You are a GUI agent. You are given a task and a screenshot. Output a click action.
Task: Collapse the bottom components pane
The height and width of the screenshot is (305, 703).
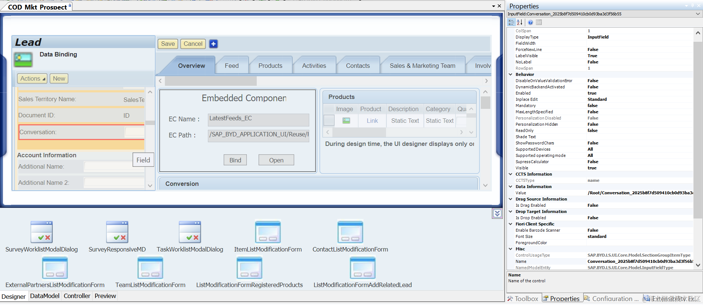[x=497, y=213]
